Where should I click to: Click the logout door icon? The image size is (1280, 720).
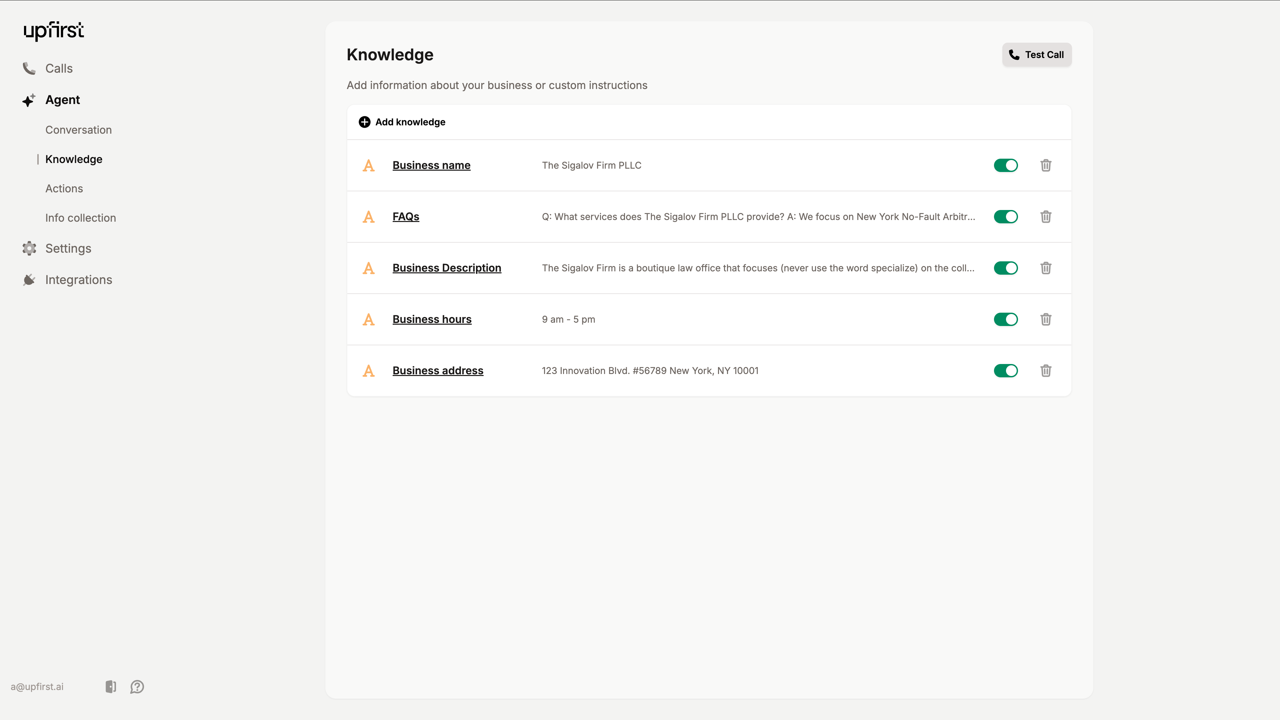(x=111, y=687)
